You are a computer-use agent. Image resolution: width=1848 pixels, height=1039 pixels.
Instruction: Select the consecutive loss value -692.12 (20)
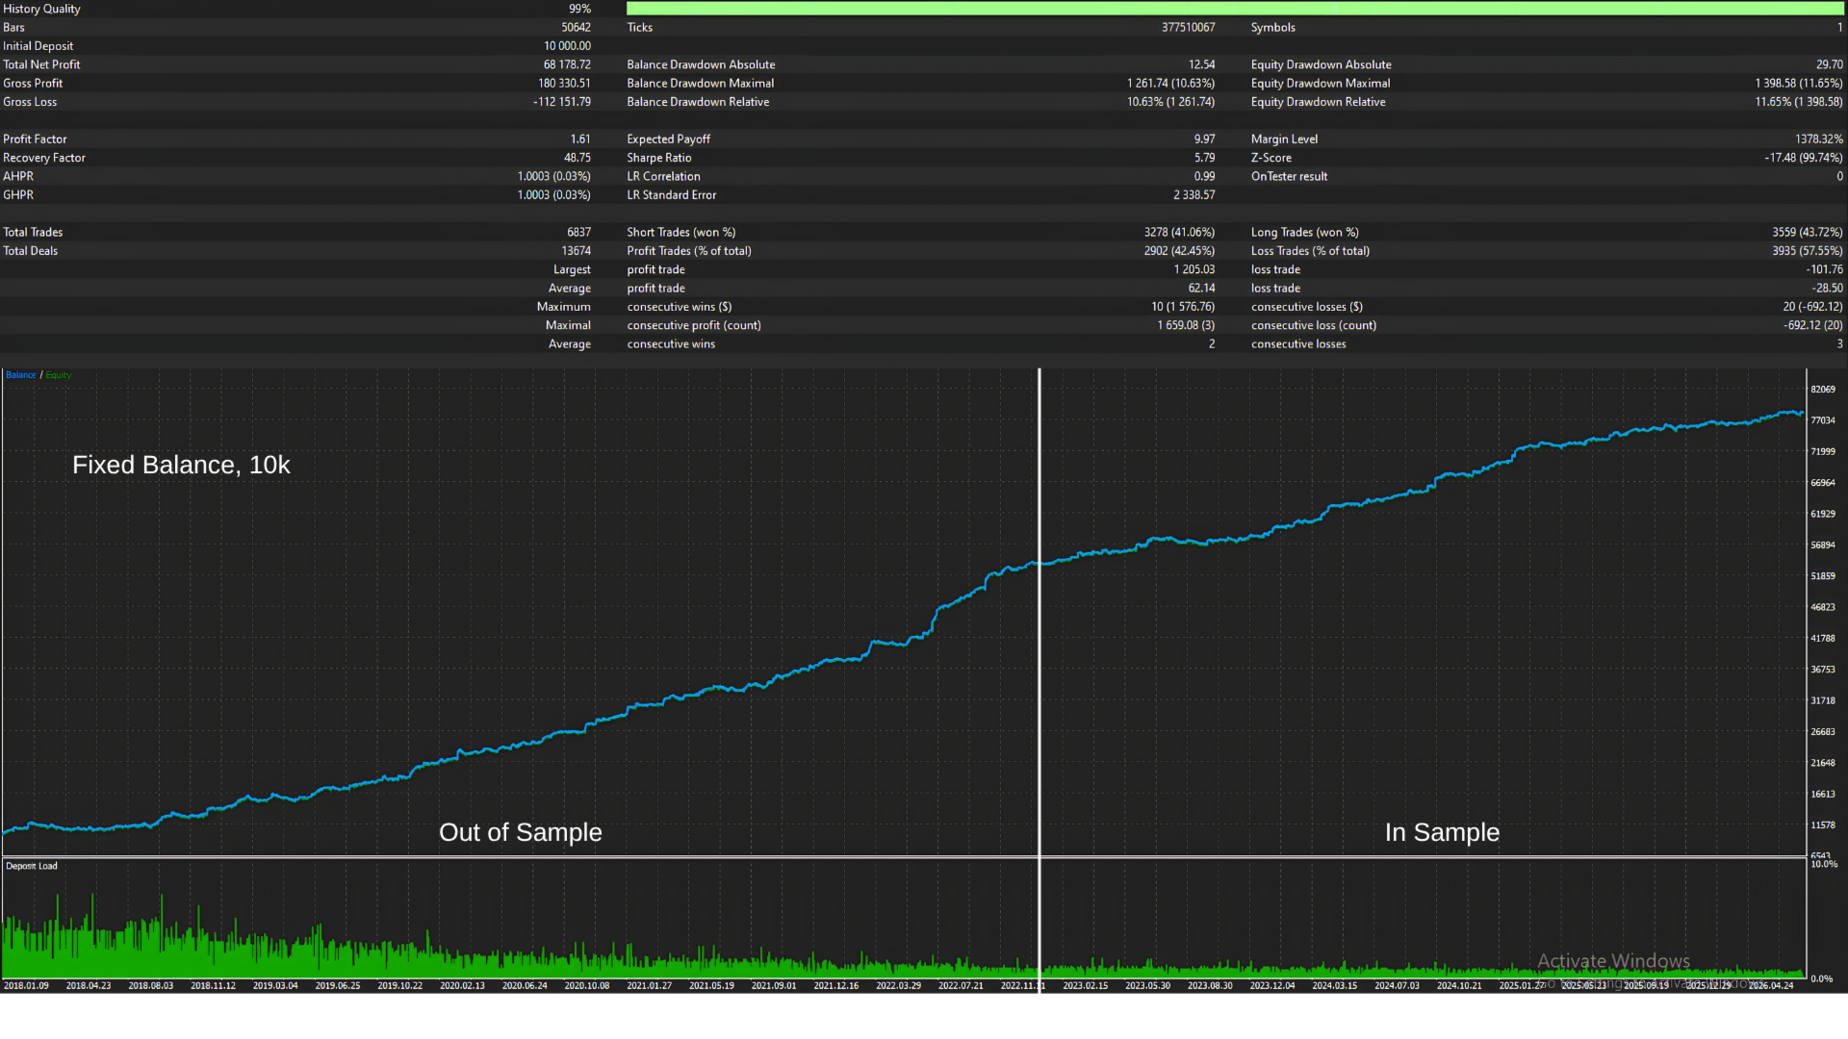click(1812, 326)
